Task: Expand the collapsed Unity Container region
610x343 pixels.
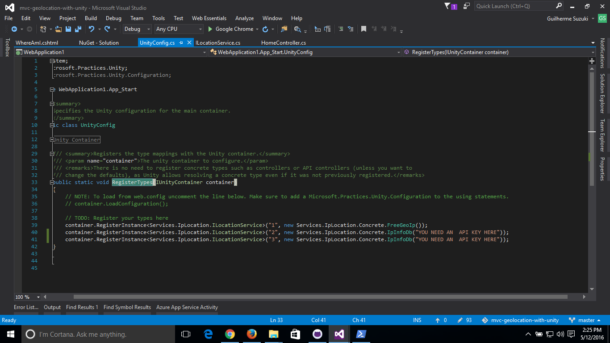Action: click(x=52, y=140)
